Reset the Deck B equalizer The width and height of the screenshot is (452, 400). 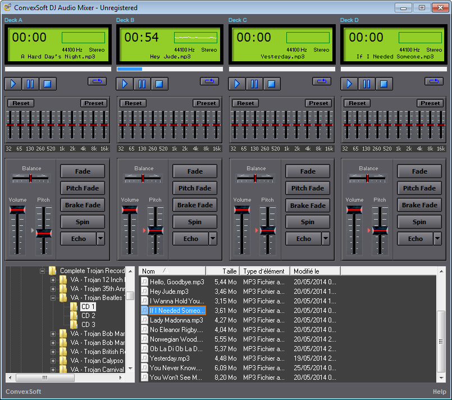point(133,103)
